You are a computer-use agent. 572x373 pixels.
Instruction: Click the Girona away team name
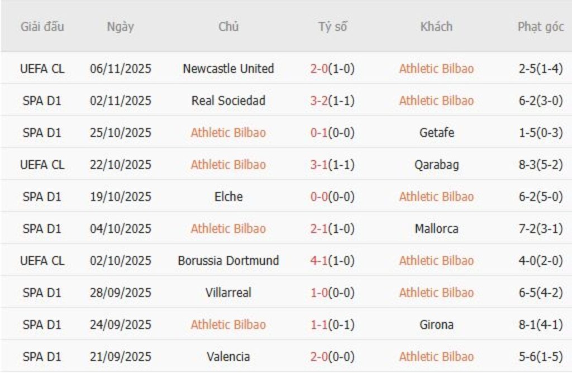436,324
